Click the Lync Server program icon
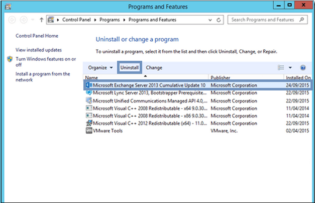The width and height of the screenshot is (315, 203). [89, 93]
